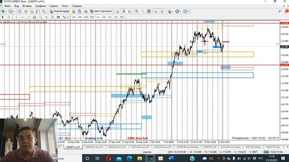
Task: Click the webcam video thumbnail
Action: point(29,140)
